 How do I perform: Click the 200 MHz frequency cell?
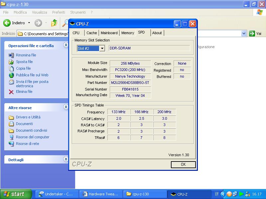(164, 112)
